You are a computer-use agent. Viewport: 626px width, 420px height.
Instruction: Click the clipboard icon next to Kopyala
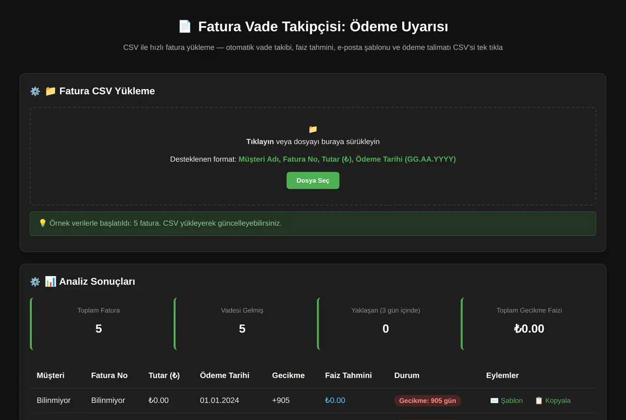(x=539, y=400)
